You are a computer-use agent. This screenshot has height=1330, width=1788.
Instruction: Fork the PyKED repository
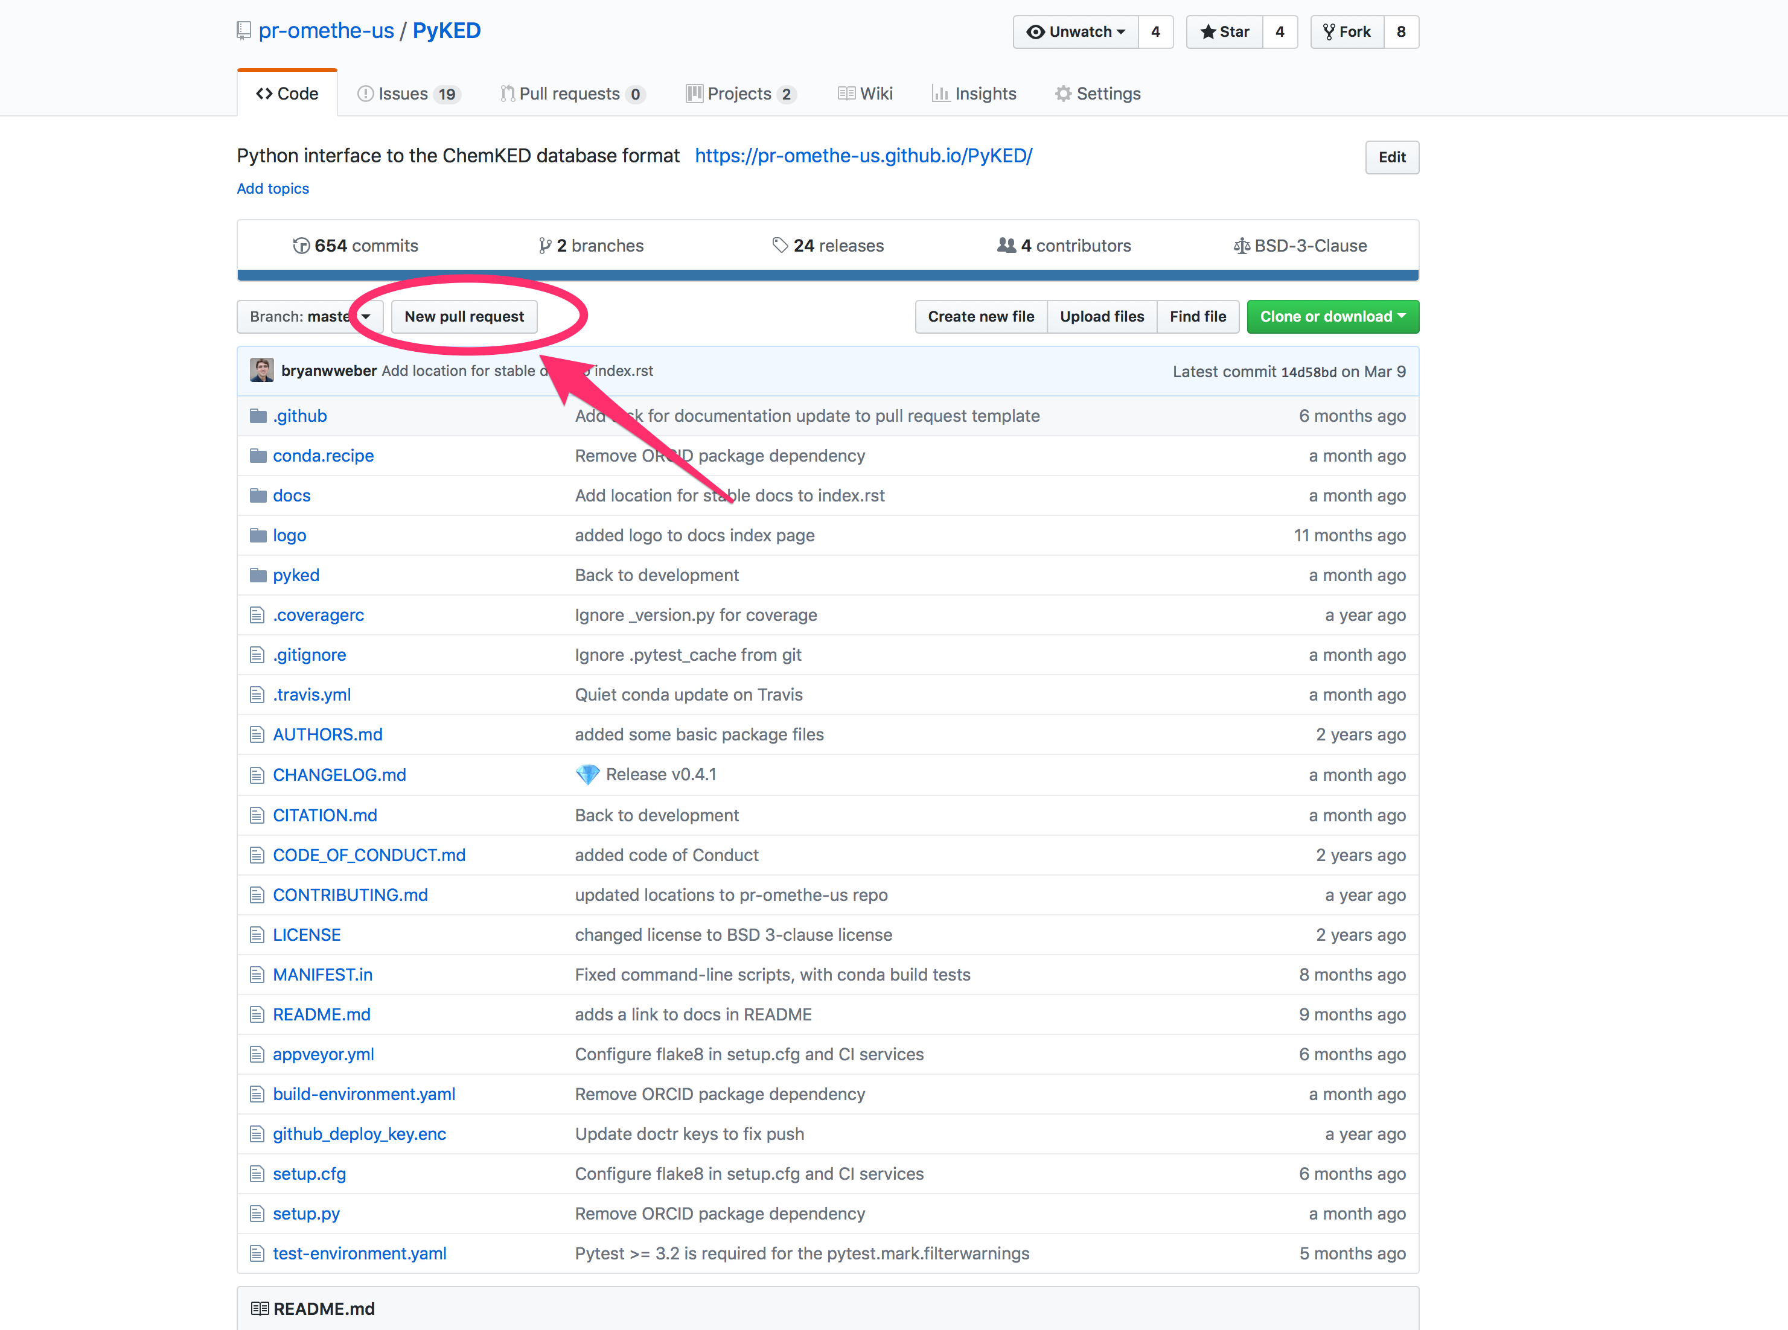pos(1347,31)
